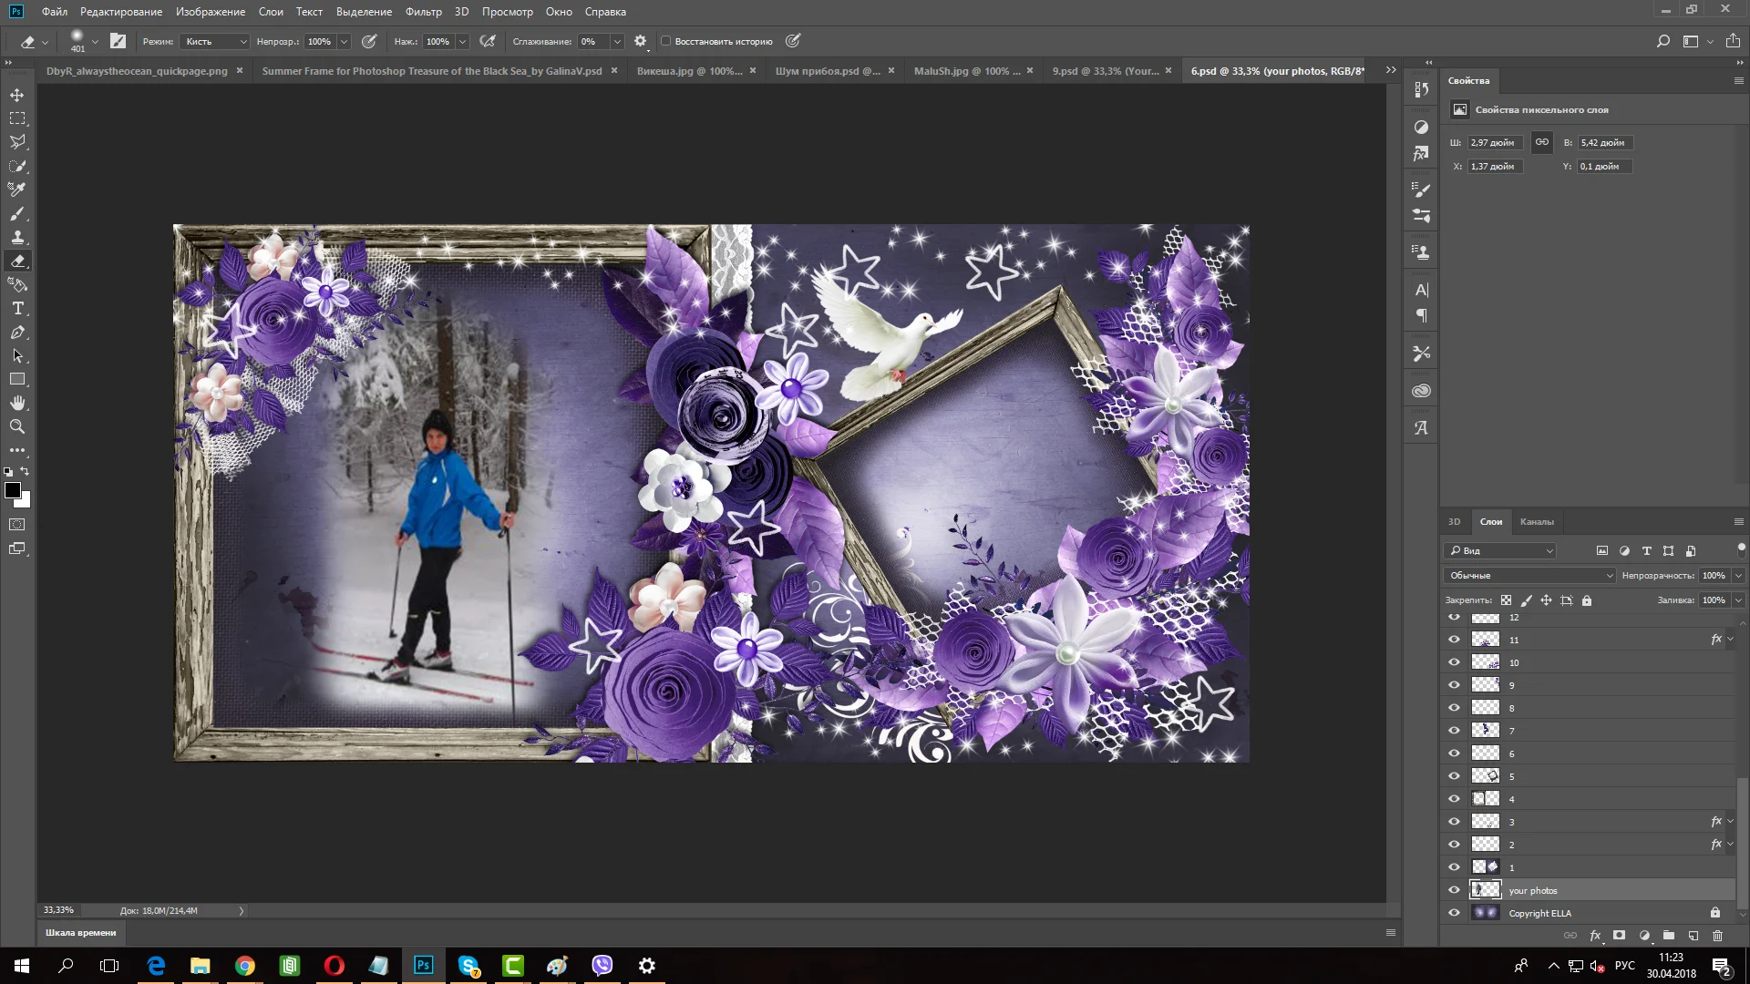The image size is (1750, 984).
Task: Select the Hand tool
Action: point(17,403)
